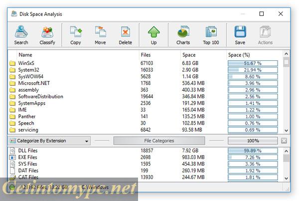Select the SYS Files row label
Image resolution: width=299 pixels, height=201 pixels.
[x=27, y=164]
